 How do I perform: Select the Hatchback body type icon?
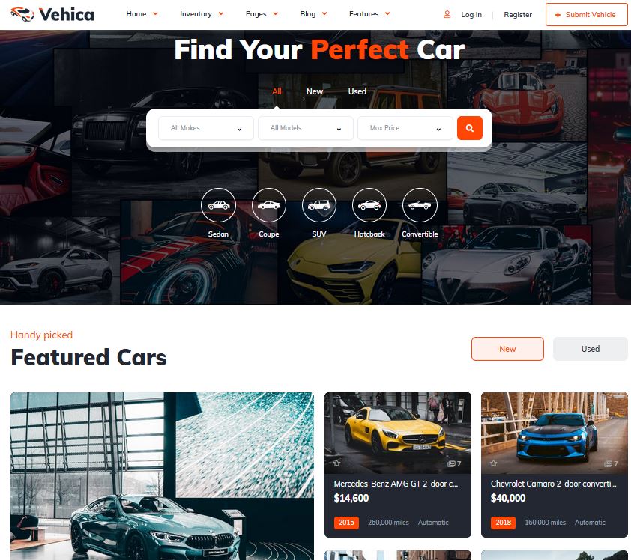click(369, 205)
